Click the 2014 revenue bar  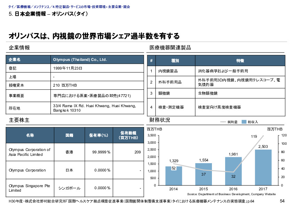pos(174,176)
